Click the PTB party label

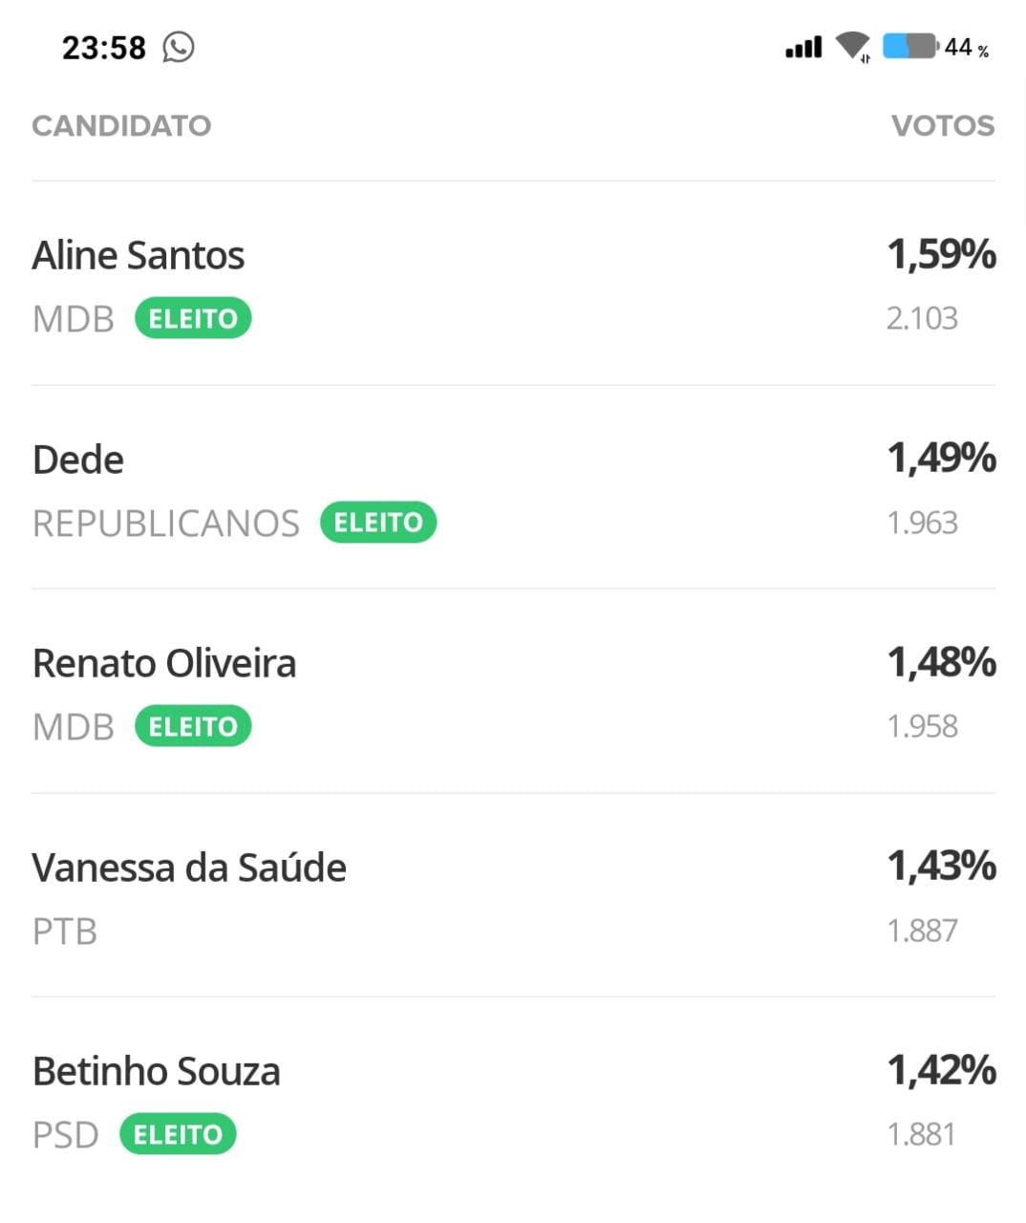(65, 932)
